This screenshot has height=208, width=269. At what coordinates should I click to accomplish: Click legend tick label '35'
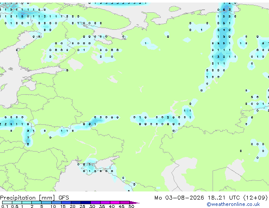[x=102, y=206]
